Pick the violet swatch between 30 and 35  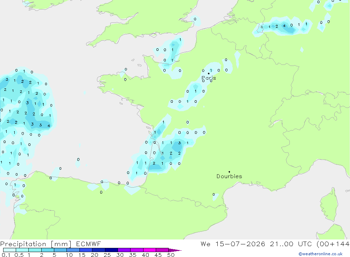click(x=124, y=250)
